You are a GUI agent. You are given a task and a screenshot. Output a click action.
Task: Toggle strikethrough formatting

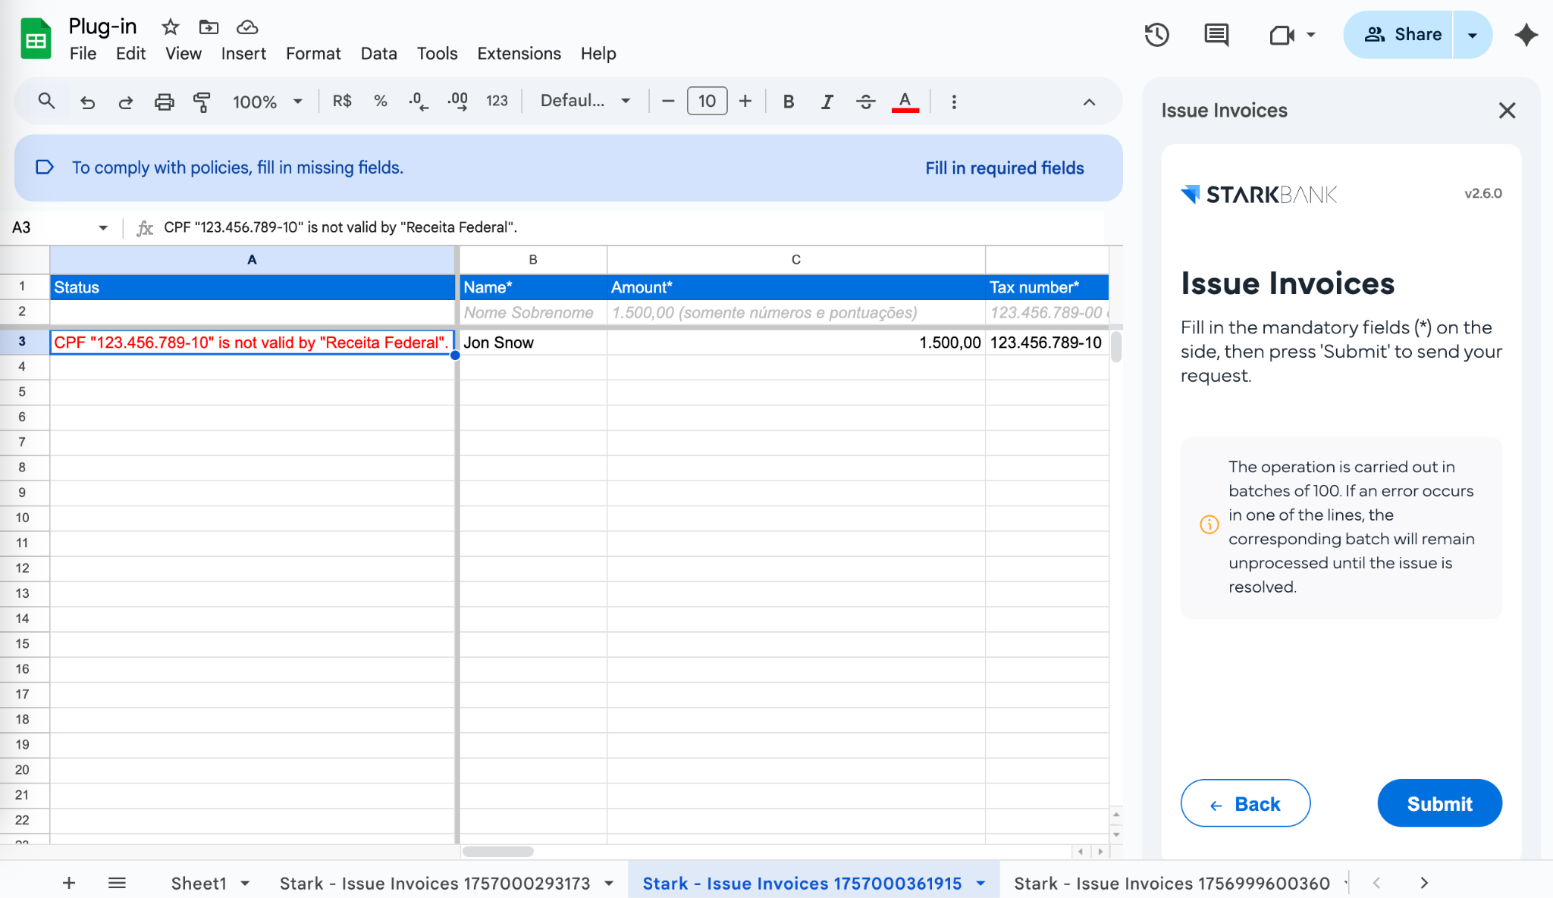point(865,102)
